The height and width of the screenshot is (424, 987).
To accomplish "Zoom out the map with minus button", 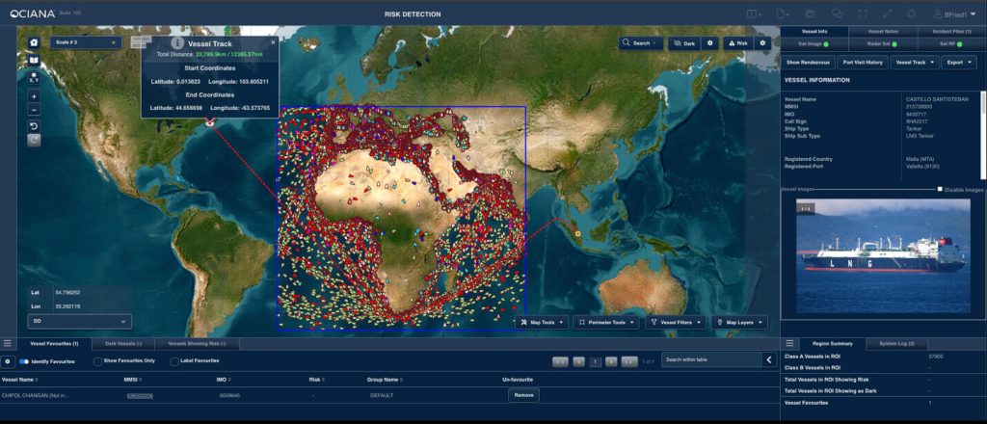I will (34, 110).
